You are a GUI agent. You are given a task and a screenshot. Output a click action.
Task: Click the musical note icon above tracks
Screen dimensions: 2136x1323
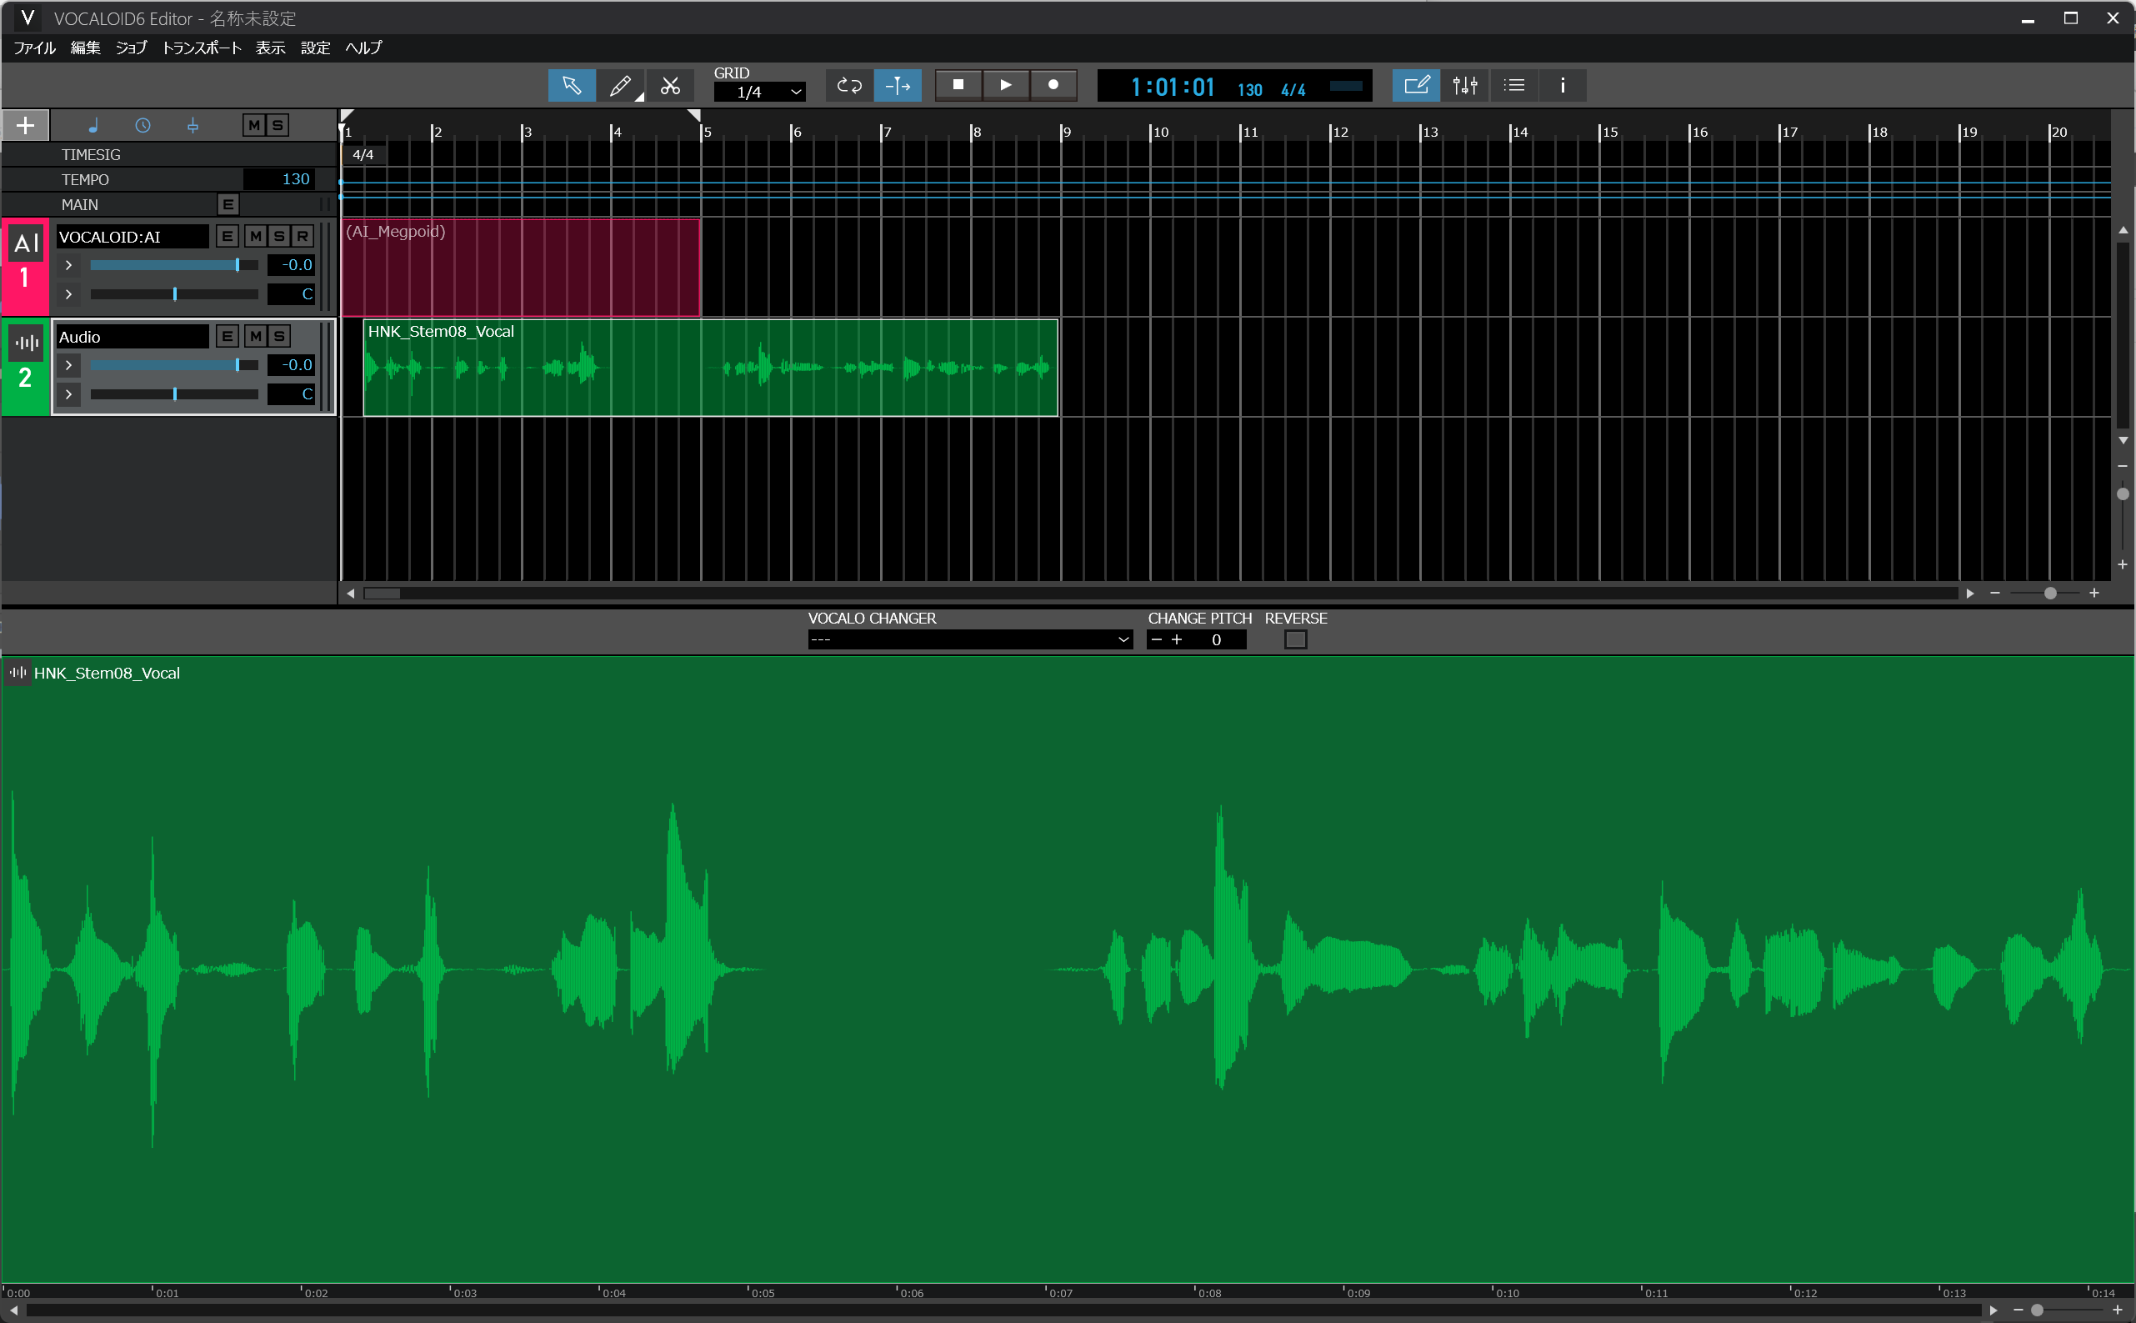93,125
